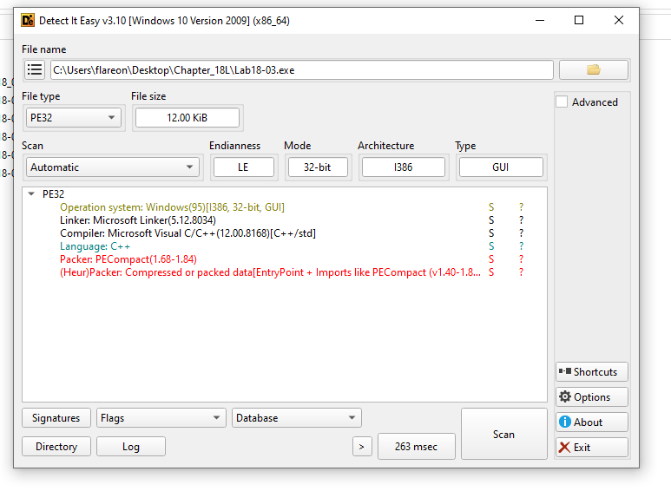Viewport: 671px width, 491px height.
Task: Open the Directory button
Action: click(x=56, y=447)
